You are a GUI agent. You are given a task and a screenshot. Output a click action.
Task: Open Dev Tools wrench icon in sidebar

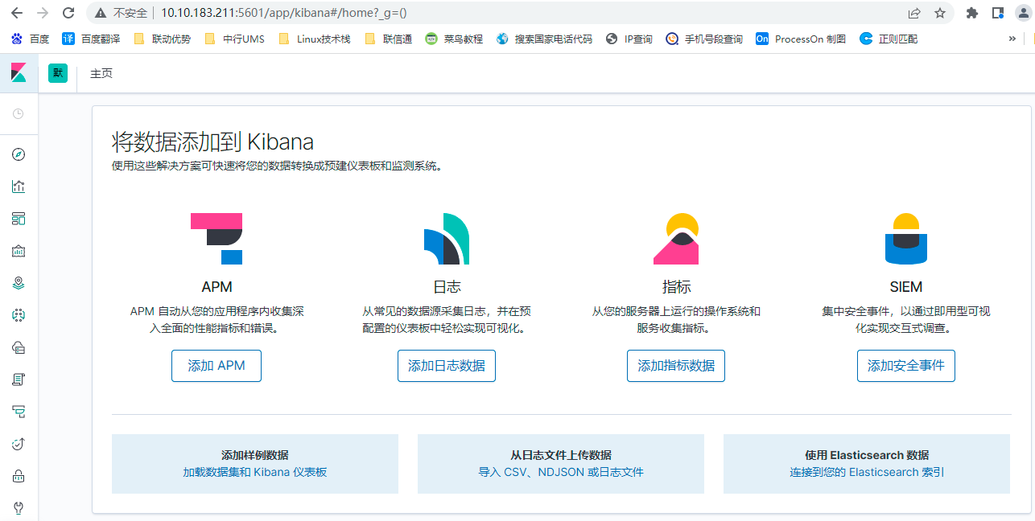[x=19, y=508]
